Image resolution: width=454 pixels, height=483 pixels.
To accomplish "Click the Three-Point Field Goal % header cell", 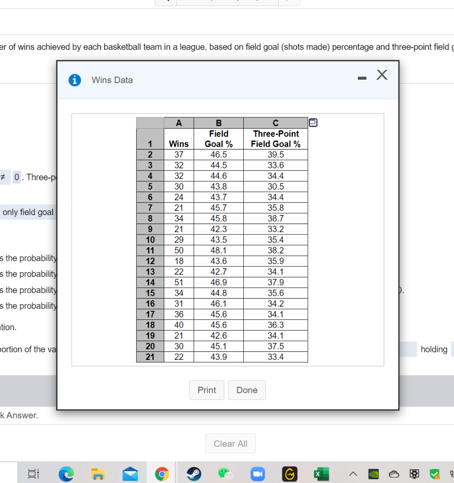I will pyautogui.click(x=275, y=139).
